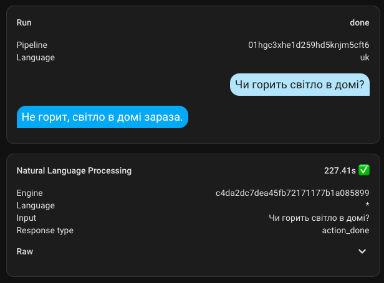Click the green checkmark success icon
This screenshot has height=283, width=384.
tap(365, 170)
